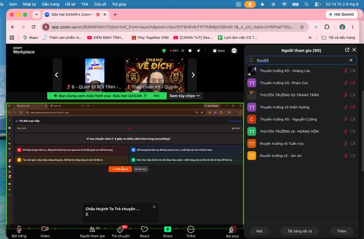This screenshot has width=364, height=239.
Task: Open React heart icon
Action: tap(144, 229)
